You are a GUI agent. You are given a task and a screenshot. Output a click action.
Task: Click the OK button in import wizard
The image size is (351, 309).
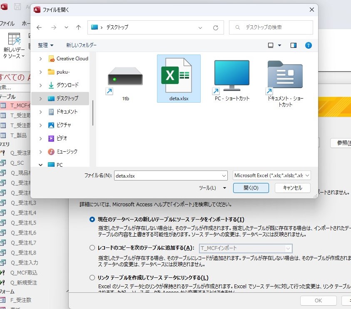coord(319,301)
